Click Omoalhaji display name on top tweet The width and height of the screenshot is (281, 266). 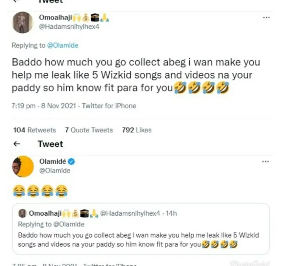point(56,18)
